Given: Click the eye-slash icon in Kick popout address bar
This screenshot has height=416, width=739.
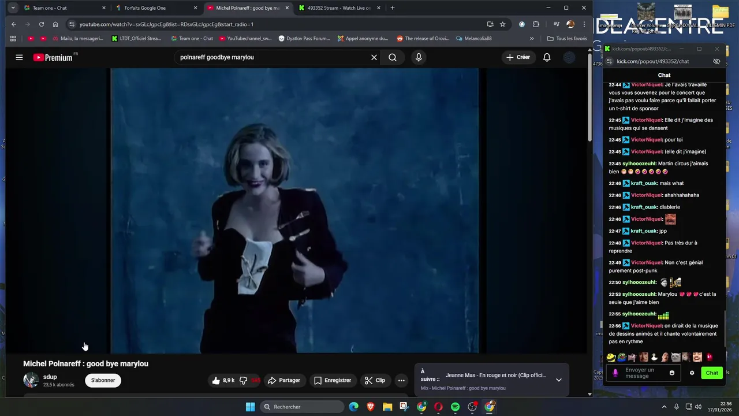Looking at the screenshot, I should [716, 61].
